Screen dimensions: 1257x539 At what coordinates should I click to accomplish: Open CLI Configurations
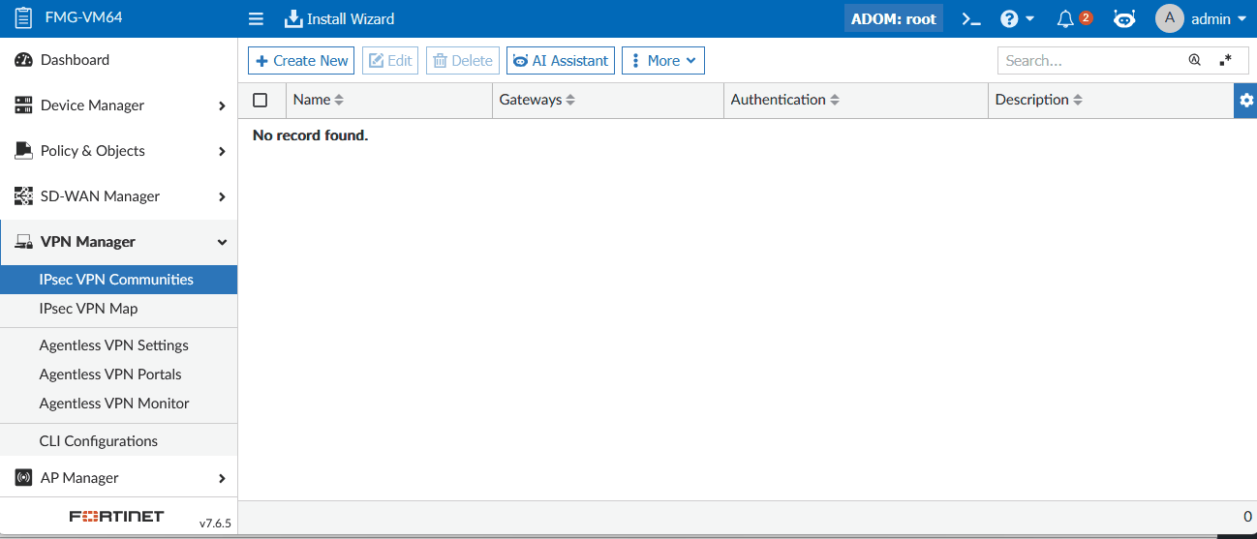coord(118,441)
